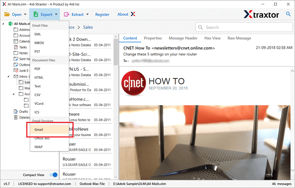295x188 pixels.
Task: Open the Open menu folder icon
Action: click(7, 14)
